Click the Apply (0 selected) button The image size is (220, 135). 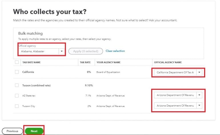click(x=85, y=51)
